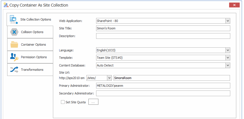This screenshot has height=119, width=244.
Task: Open the Language dropdown list
Action: [228, 50]
